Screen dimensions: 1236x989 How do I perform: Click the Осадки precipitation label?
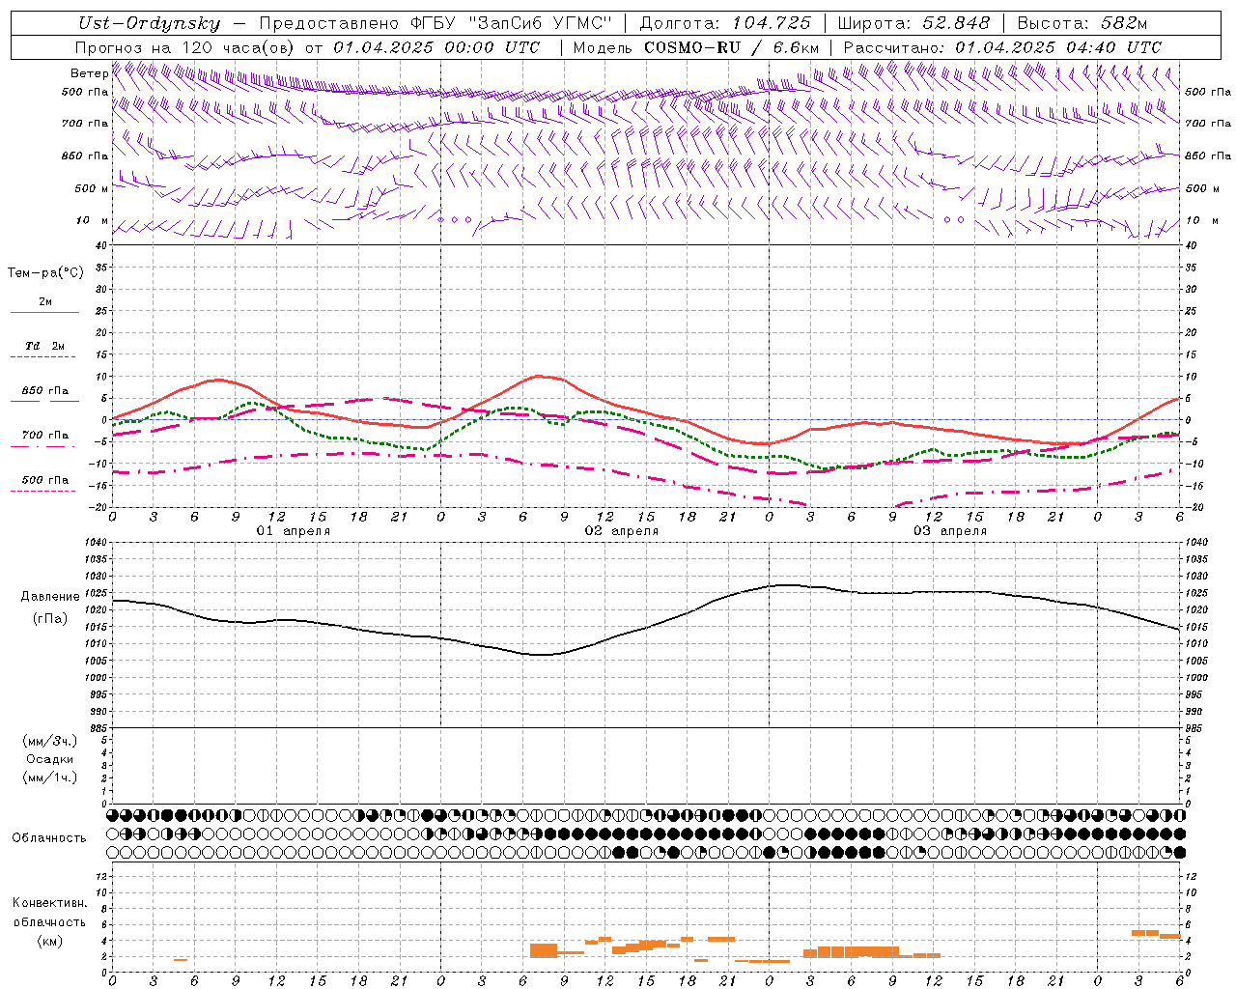pos(50,759)
